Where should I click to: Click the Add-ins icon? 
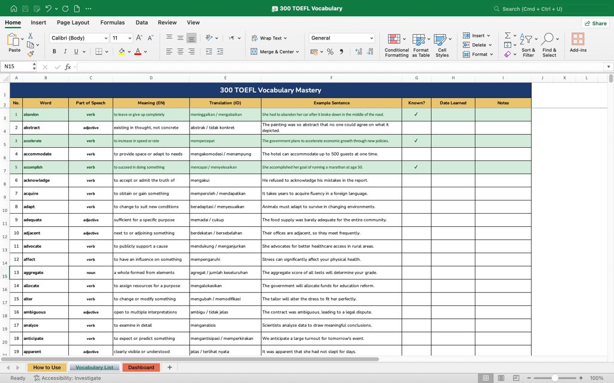[578, 42]
